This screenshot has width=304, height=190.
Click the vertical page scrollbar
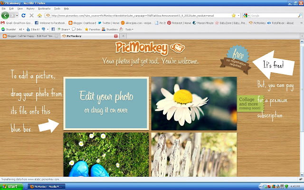302,108
